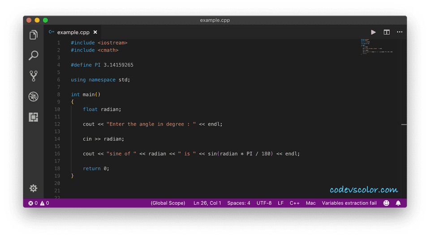This screenshot has height=238, width=430.
Task: Click the vertical scrollbar marker
Action: coord(404,125)
